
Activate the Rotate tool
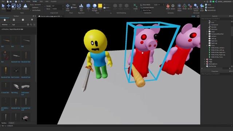coord(19,7)
